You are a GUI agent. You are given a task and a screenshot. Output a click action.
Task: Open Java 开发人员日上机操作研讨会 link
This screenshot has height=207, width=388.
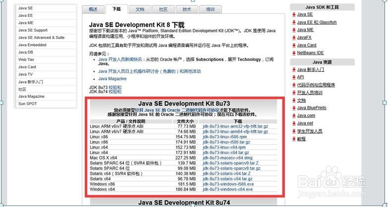pos(150,71)
